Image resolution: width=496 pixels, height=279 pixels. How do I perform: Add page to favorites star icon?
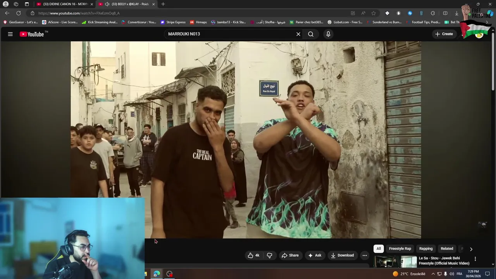(374, 13)
